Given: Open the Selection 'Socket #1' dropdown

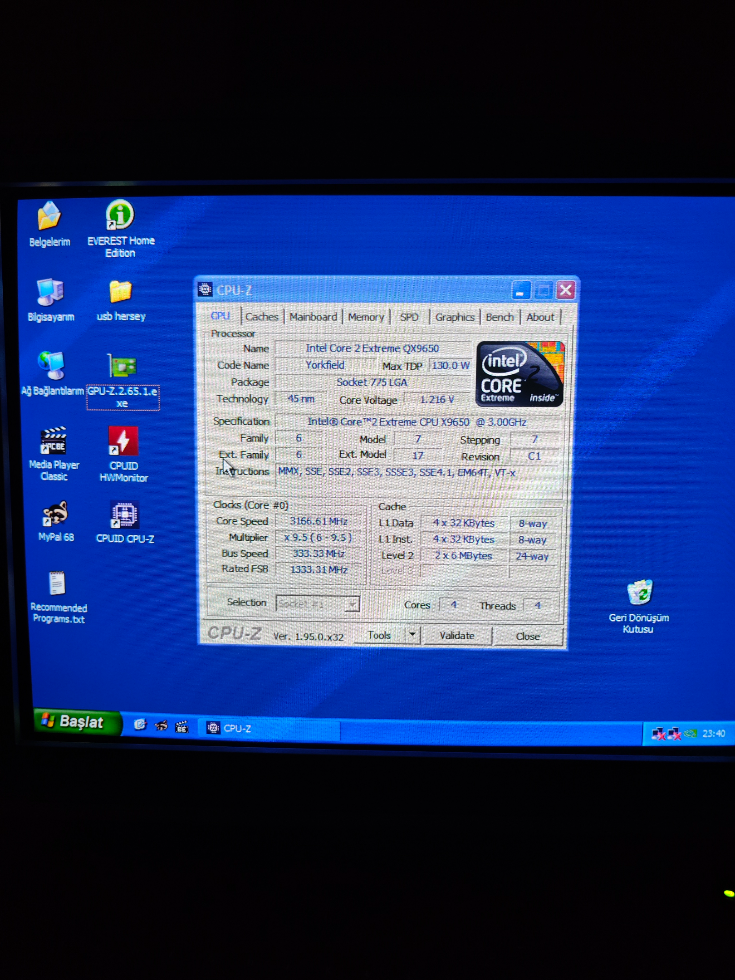Looking at the screenshot, I should tap(318, 603).
